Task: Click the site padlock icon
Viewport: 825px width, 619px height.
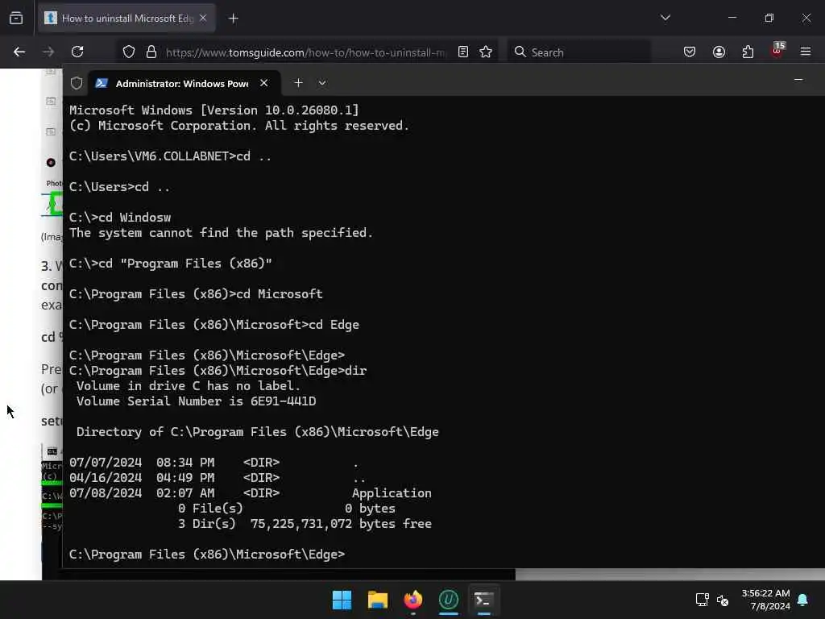Action: click(x=151, y=52)
